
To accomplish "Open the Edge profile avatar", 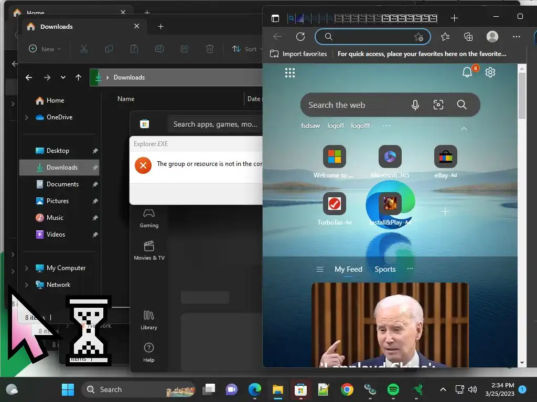I will [492, 37].
